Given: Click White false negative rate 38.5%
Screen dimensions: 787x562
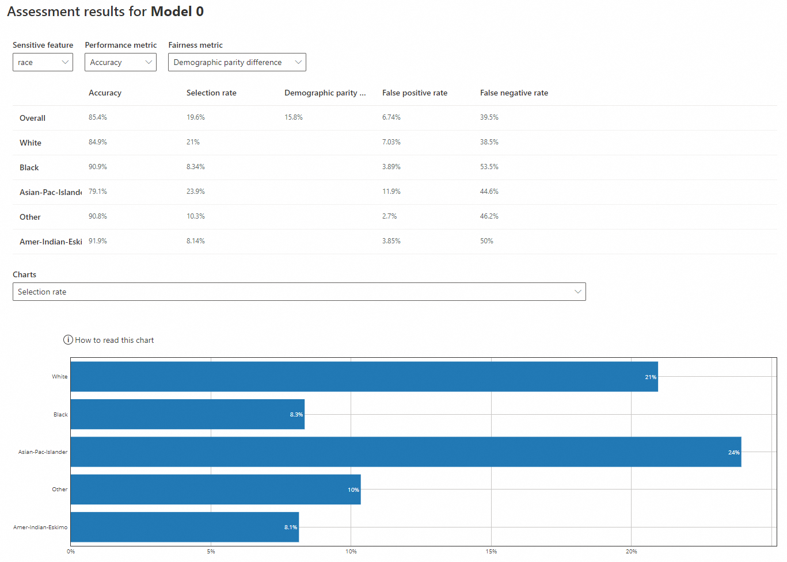Looking at the screenshot, I should (x=489, y=142).
